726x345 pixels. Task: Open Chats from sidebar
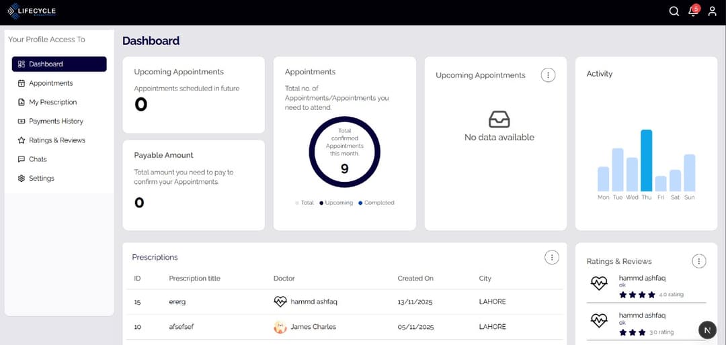tap(59, 159)
